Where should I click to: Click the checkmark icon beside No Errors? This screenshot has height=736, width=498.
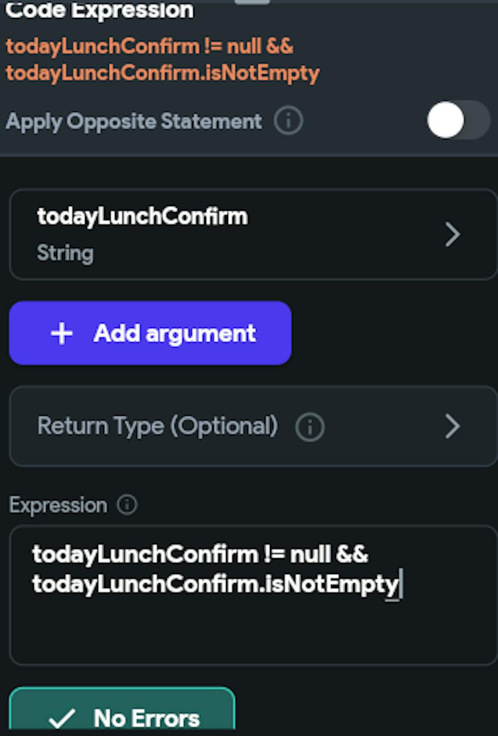coord(63,718)
